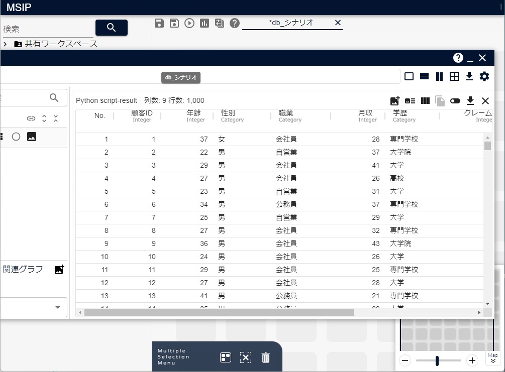
Task: Click the age value 36 in row 9
Action: click(204, 243)
